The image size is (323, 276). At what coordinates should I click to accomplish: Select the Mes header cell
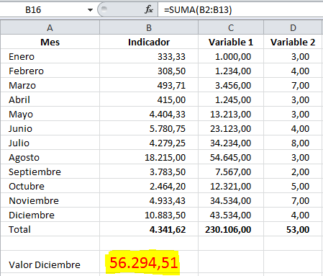click(x=50, y=42)
